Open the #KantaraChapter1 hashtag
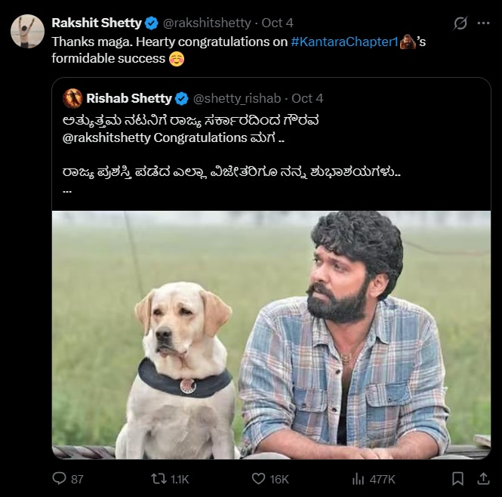This screenshot has height=497, width=502. click(343, 42)
